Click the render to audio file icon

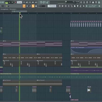coord(96,2)
